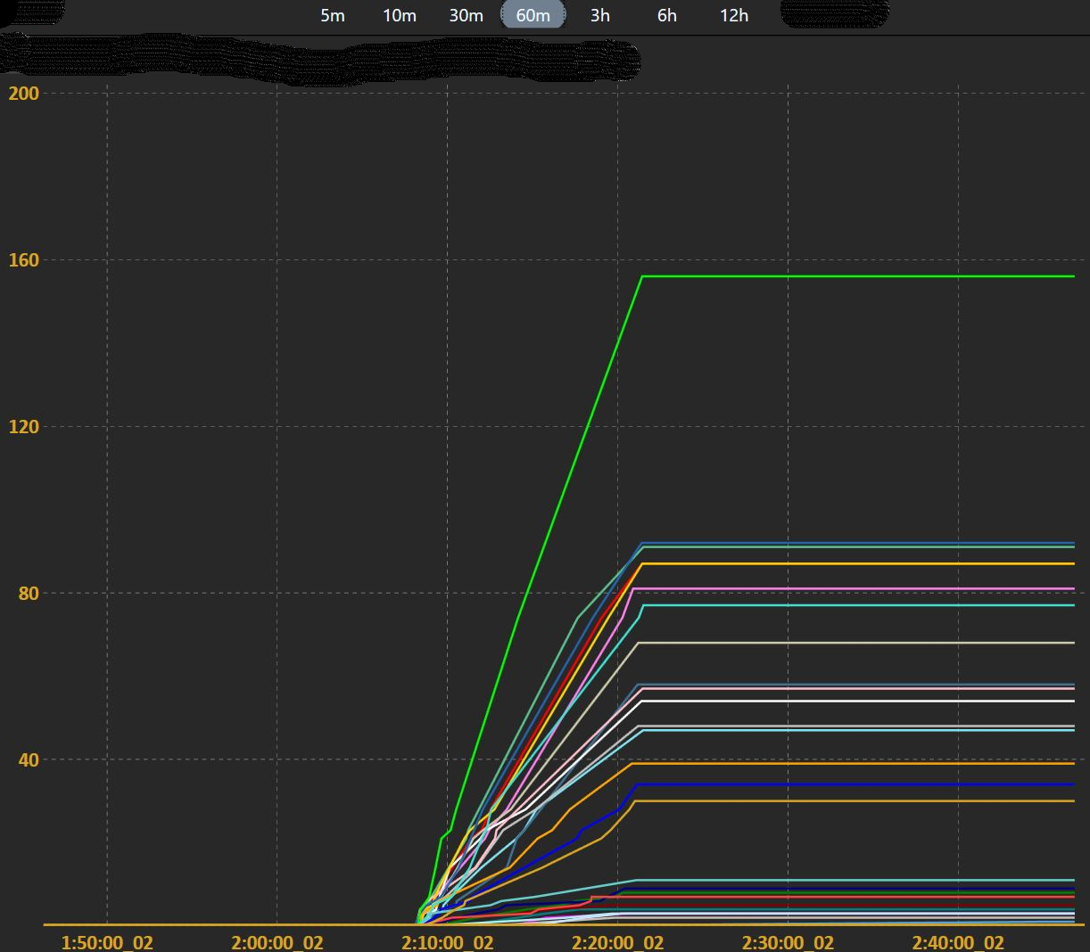Click the 2:10:00_02 timestamp label
Viewport: 1090px width, 952px height.
click(448, 941)
